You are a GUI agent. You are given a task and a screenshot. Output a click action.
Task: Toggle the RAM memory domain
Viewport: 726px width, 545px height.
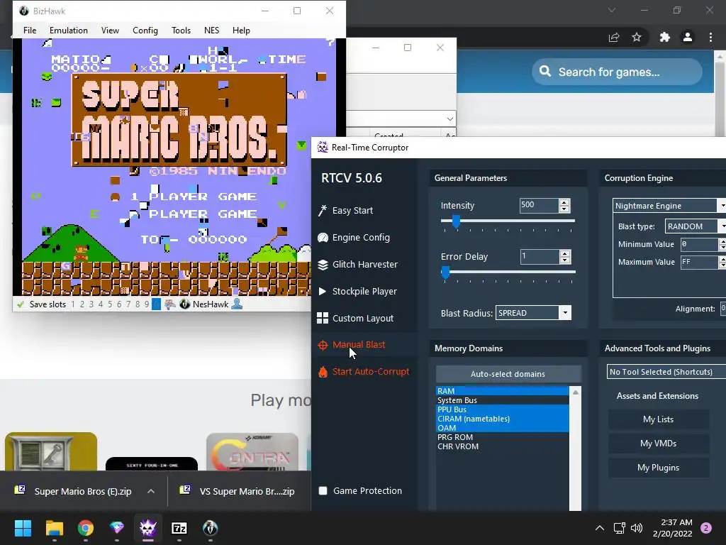503,391
